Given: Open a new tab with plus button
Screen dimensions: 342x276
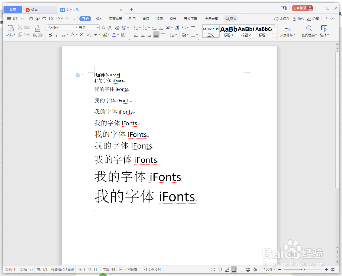Looking at the screenshot, I should point(132,10).
